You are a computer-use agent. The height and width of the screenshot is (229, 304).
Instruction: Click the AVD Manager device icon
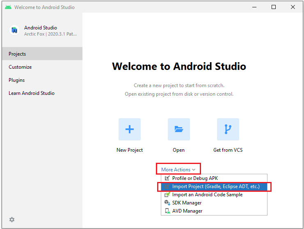[167, 211]
